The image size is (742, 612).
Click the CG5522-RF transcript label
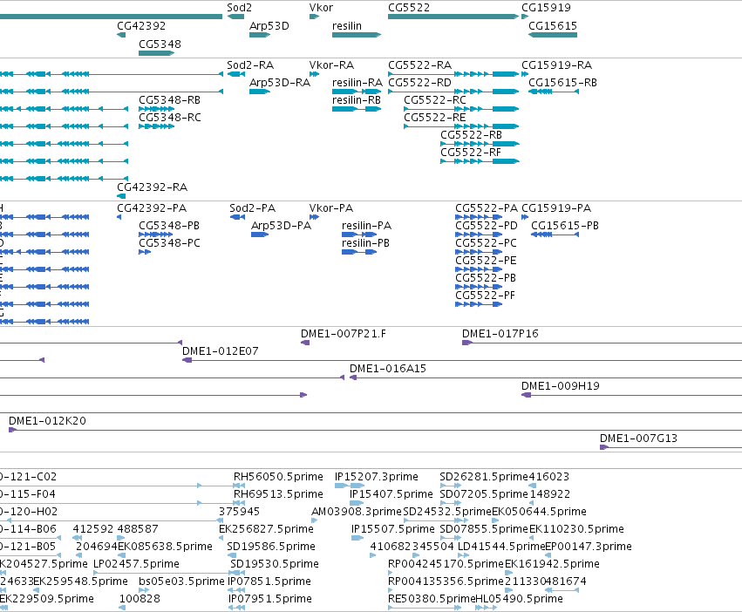470,152
